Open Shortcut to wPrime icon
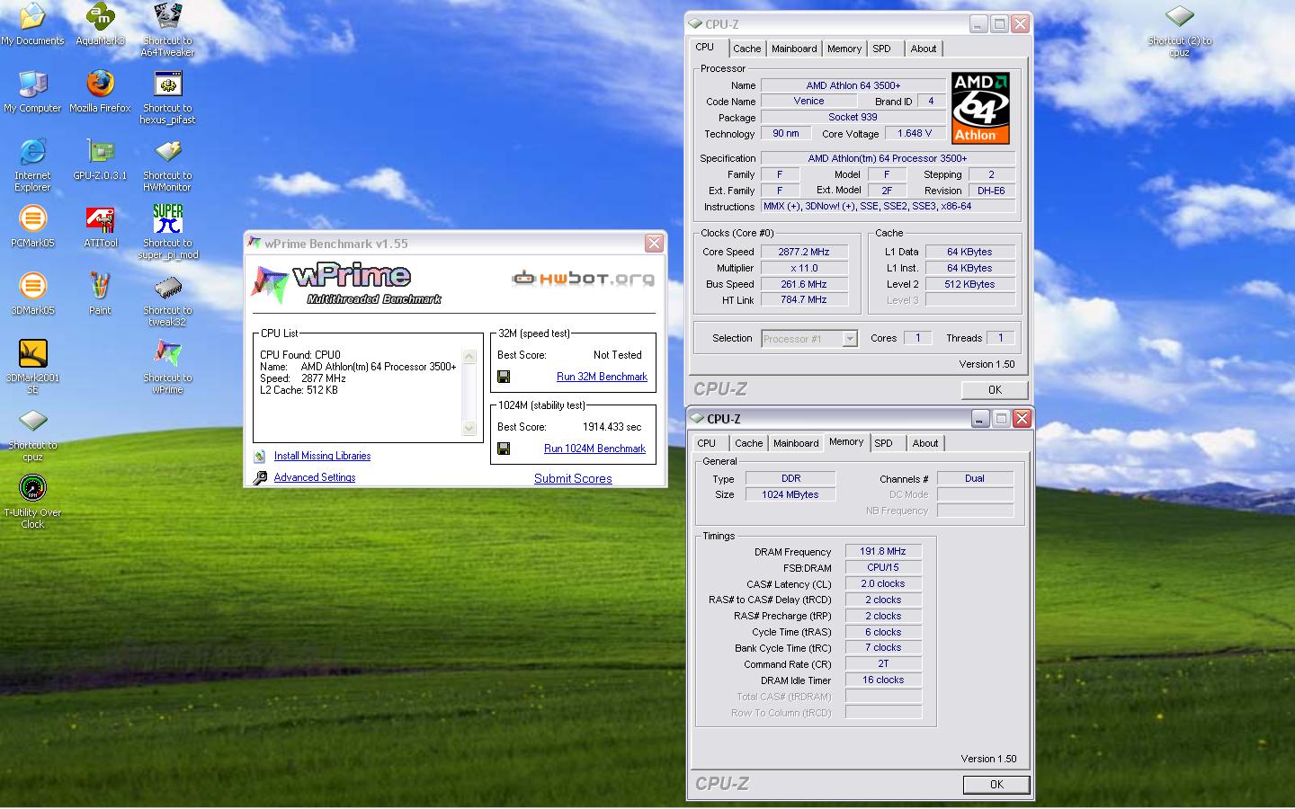The image size is (1295, 809). point(167,367)
